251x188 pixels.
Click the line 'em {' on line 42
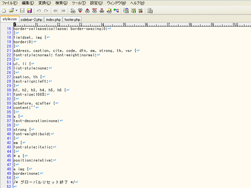click(18, 143)
